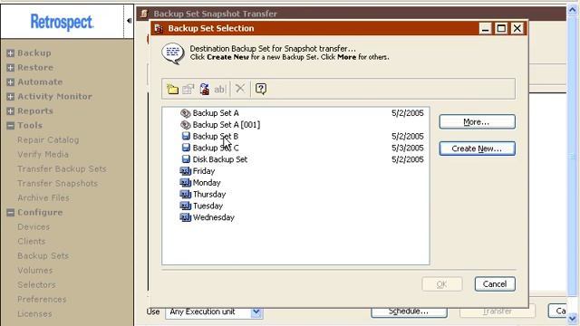Screen dimensions: 580x326
Task: Click the Create New... button
Action: 478,149
